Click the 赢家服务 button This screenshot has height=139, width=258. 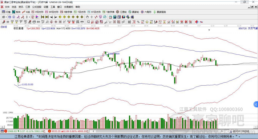pyautogui.click(x=159, y=12)
